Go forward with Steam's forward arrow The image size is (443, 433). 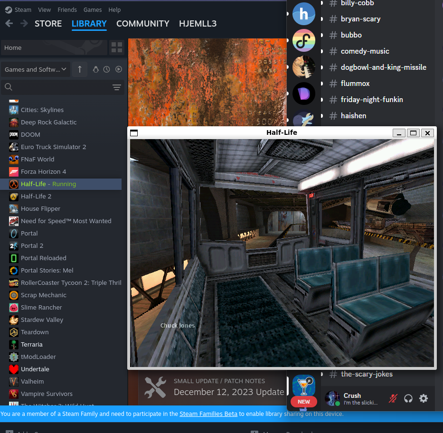click(24, 23)
